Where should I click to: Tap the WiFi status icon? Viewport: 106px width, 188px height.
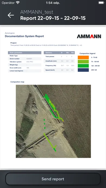point(18,3)
